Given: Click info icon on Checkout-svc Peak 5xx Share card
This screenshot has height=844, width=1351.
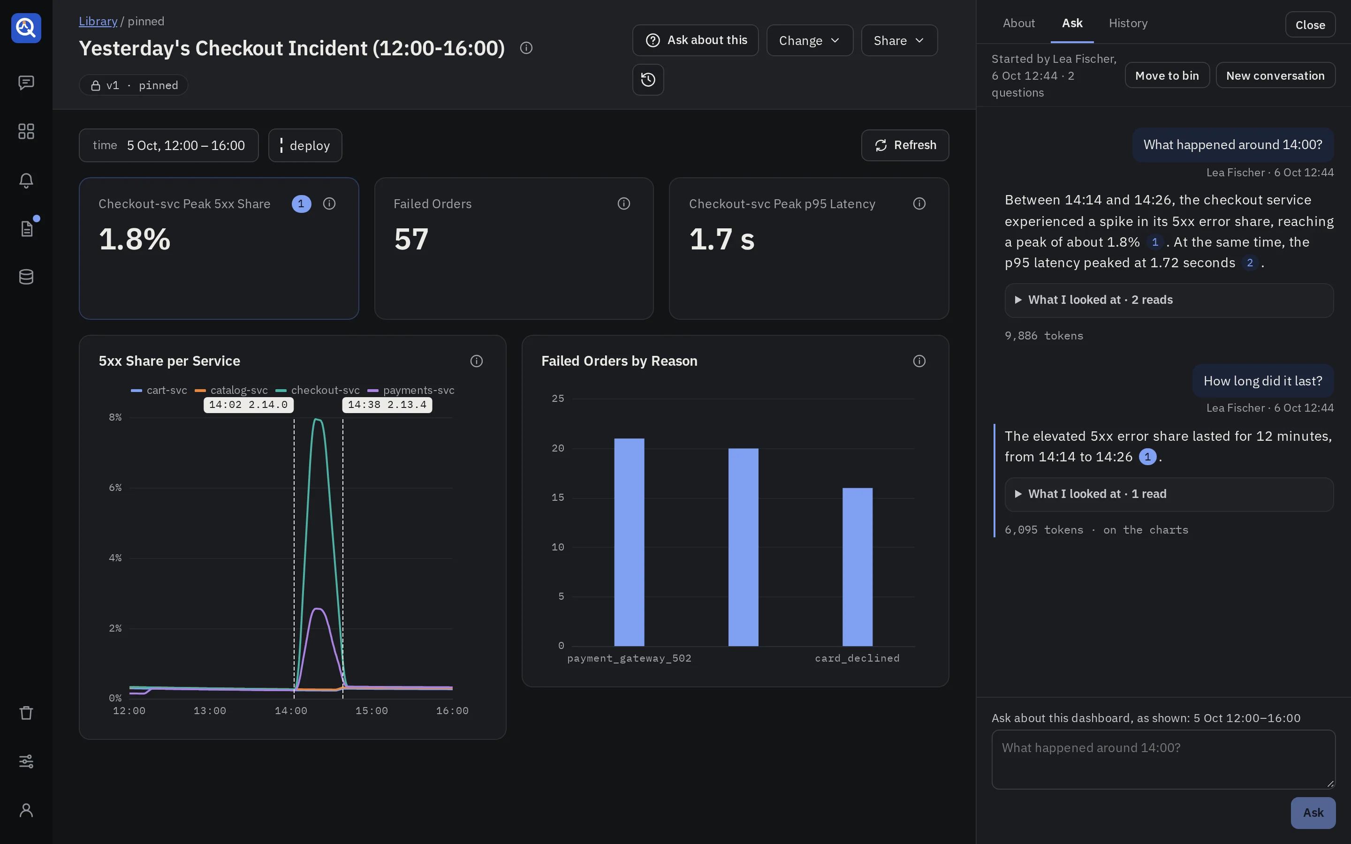Looking at the screenshot, I should (x=329, y=204).
